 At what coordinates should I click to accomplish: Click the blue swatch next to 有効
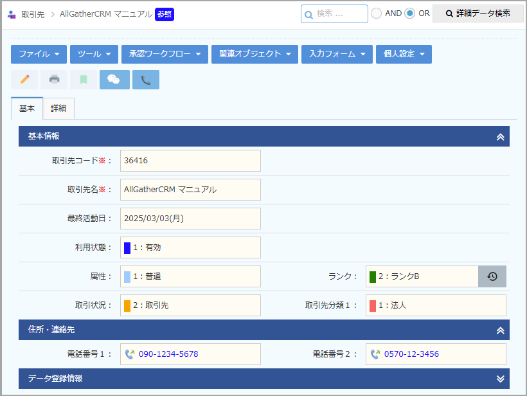click(127, 248)
